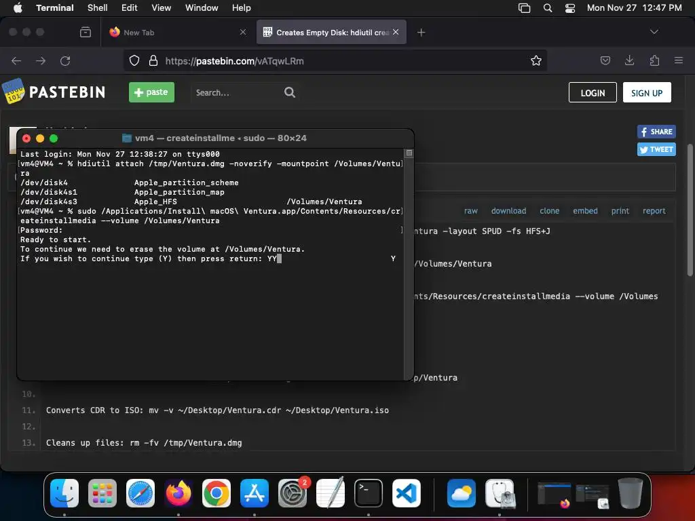Viewport: 695px width, 521px height.
Task: Open System Settings from Dock
Action: tap(293, 493)
